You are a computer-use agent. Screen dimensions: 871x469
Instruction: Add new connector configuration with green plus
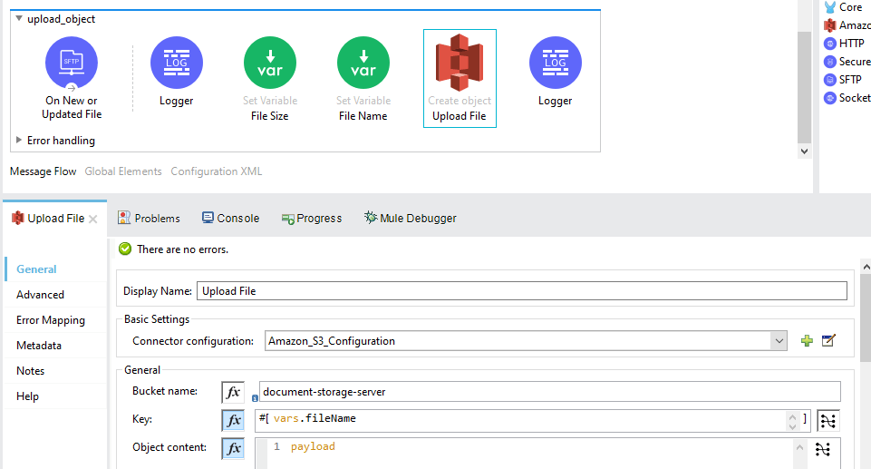click(808, 340)
